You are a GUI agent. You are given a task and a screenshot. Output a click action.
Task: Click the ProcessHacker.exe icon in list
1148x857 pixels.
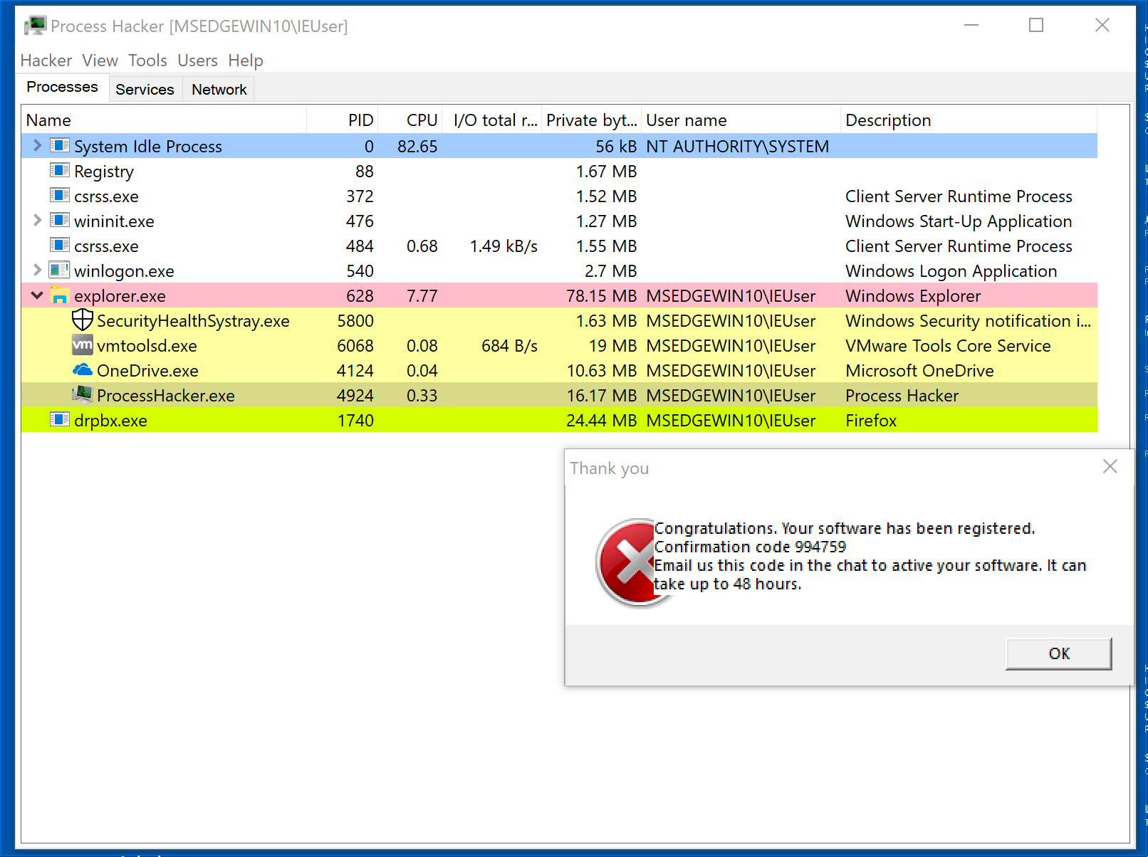83,394
